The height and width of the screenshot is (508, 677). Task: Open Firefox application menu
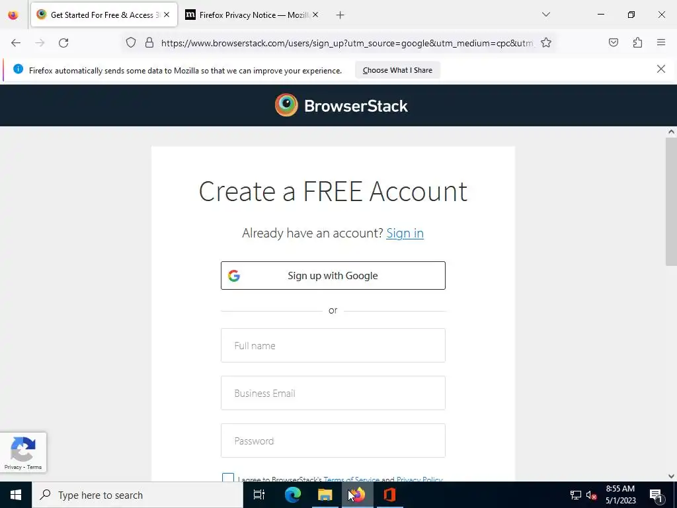[x=661, y=43]
